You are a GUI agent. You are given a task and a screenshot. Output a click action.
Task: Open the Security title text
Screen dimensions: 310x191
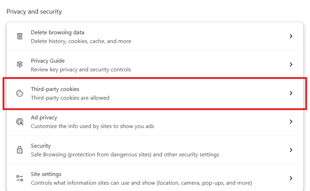41,146
